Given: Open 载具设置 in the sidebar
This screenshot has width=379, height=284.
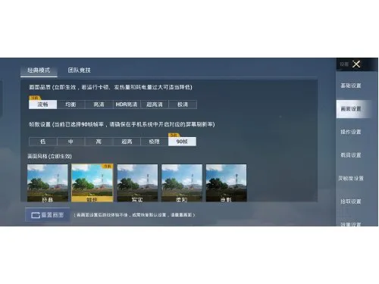Looking at the screenshot, I should pyautogui.click(x=351, y=155).
